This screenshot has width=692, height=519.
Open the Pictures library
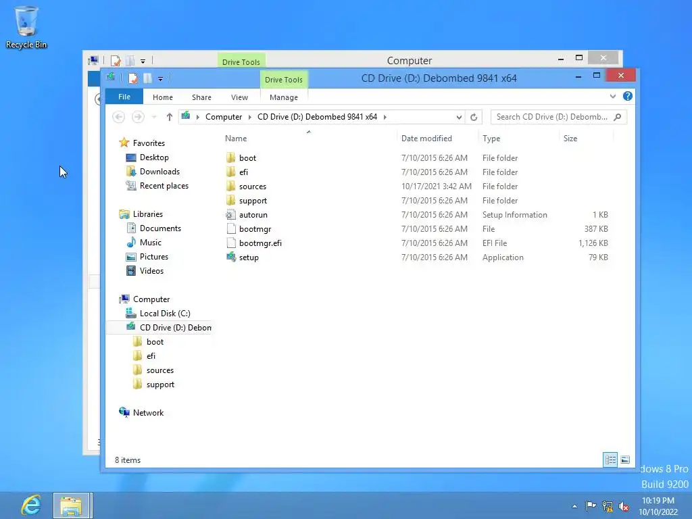(153, 256)
